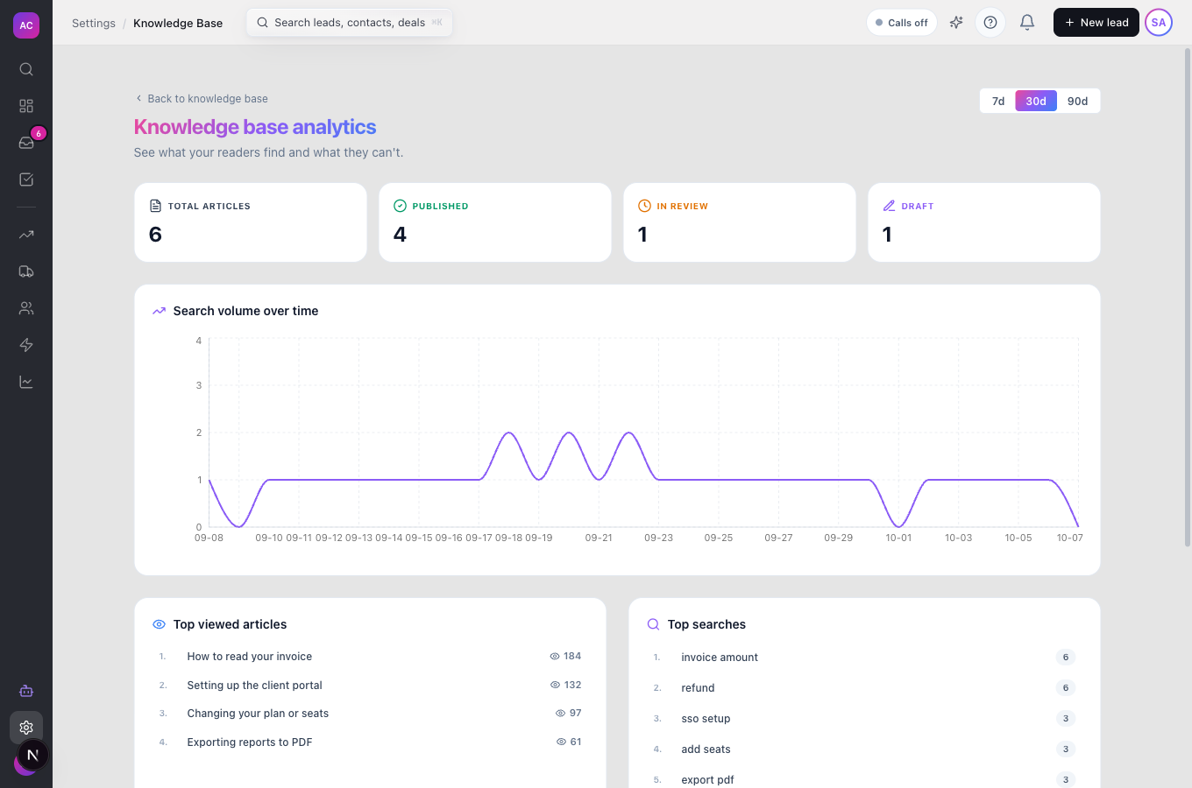Click the Total Articles card
The width and height of the screenshot is (1192, 788).
[251, 222]
